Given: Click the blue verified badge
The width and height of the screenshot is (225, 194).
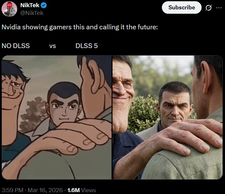Looking at the screenshot, I should point(44,5).
